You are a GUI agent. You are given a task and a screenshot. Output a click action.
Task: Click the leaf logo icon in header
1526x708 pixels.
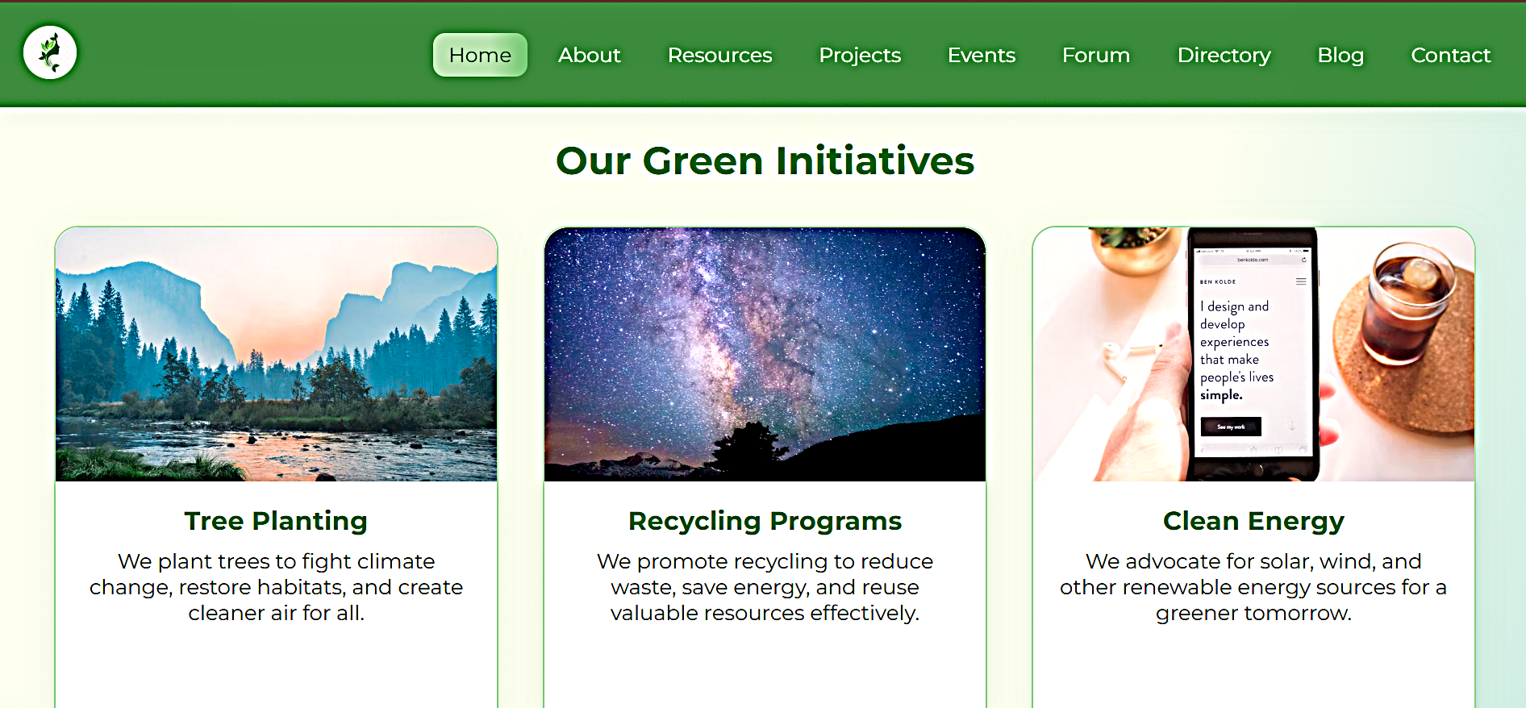coord(50,52)
